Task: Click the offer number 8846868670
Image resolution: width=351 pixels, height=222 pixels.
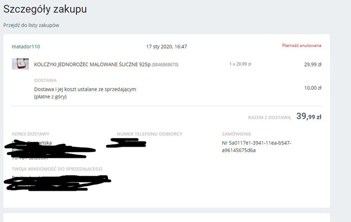Action: 165,65
